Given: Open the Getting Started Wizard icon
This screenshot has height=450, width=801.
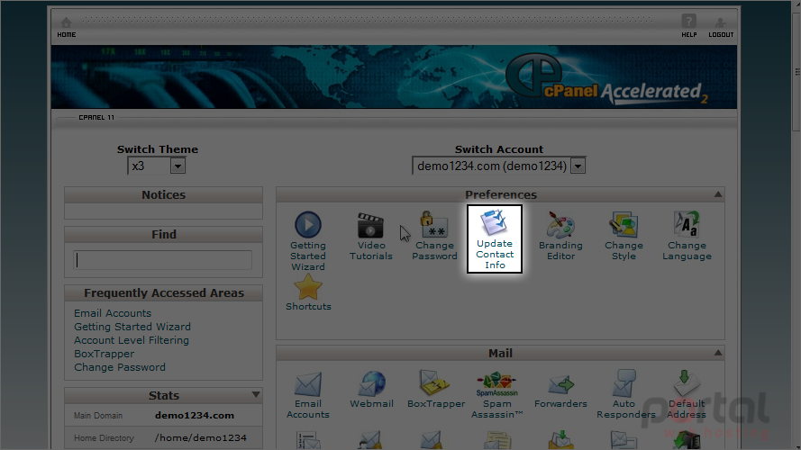Looking at the screenshot, I should [x=308, y=241].
